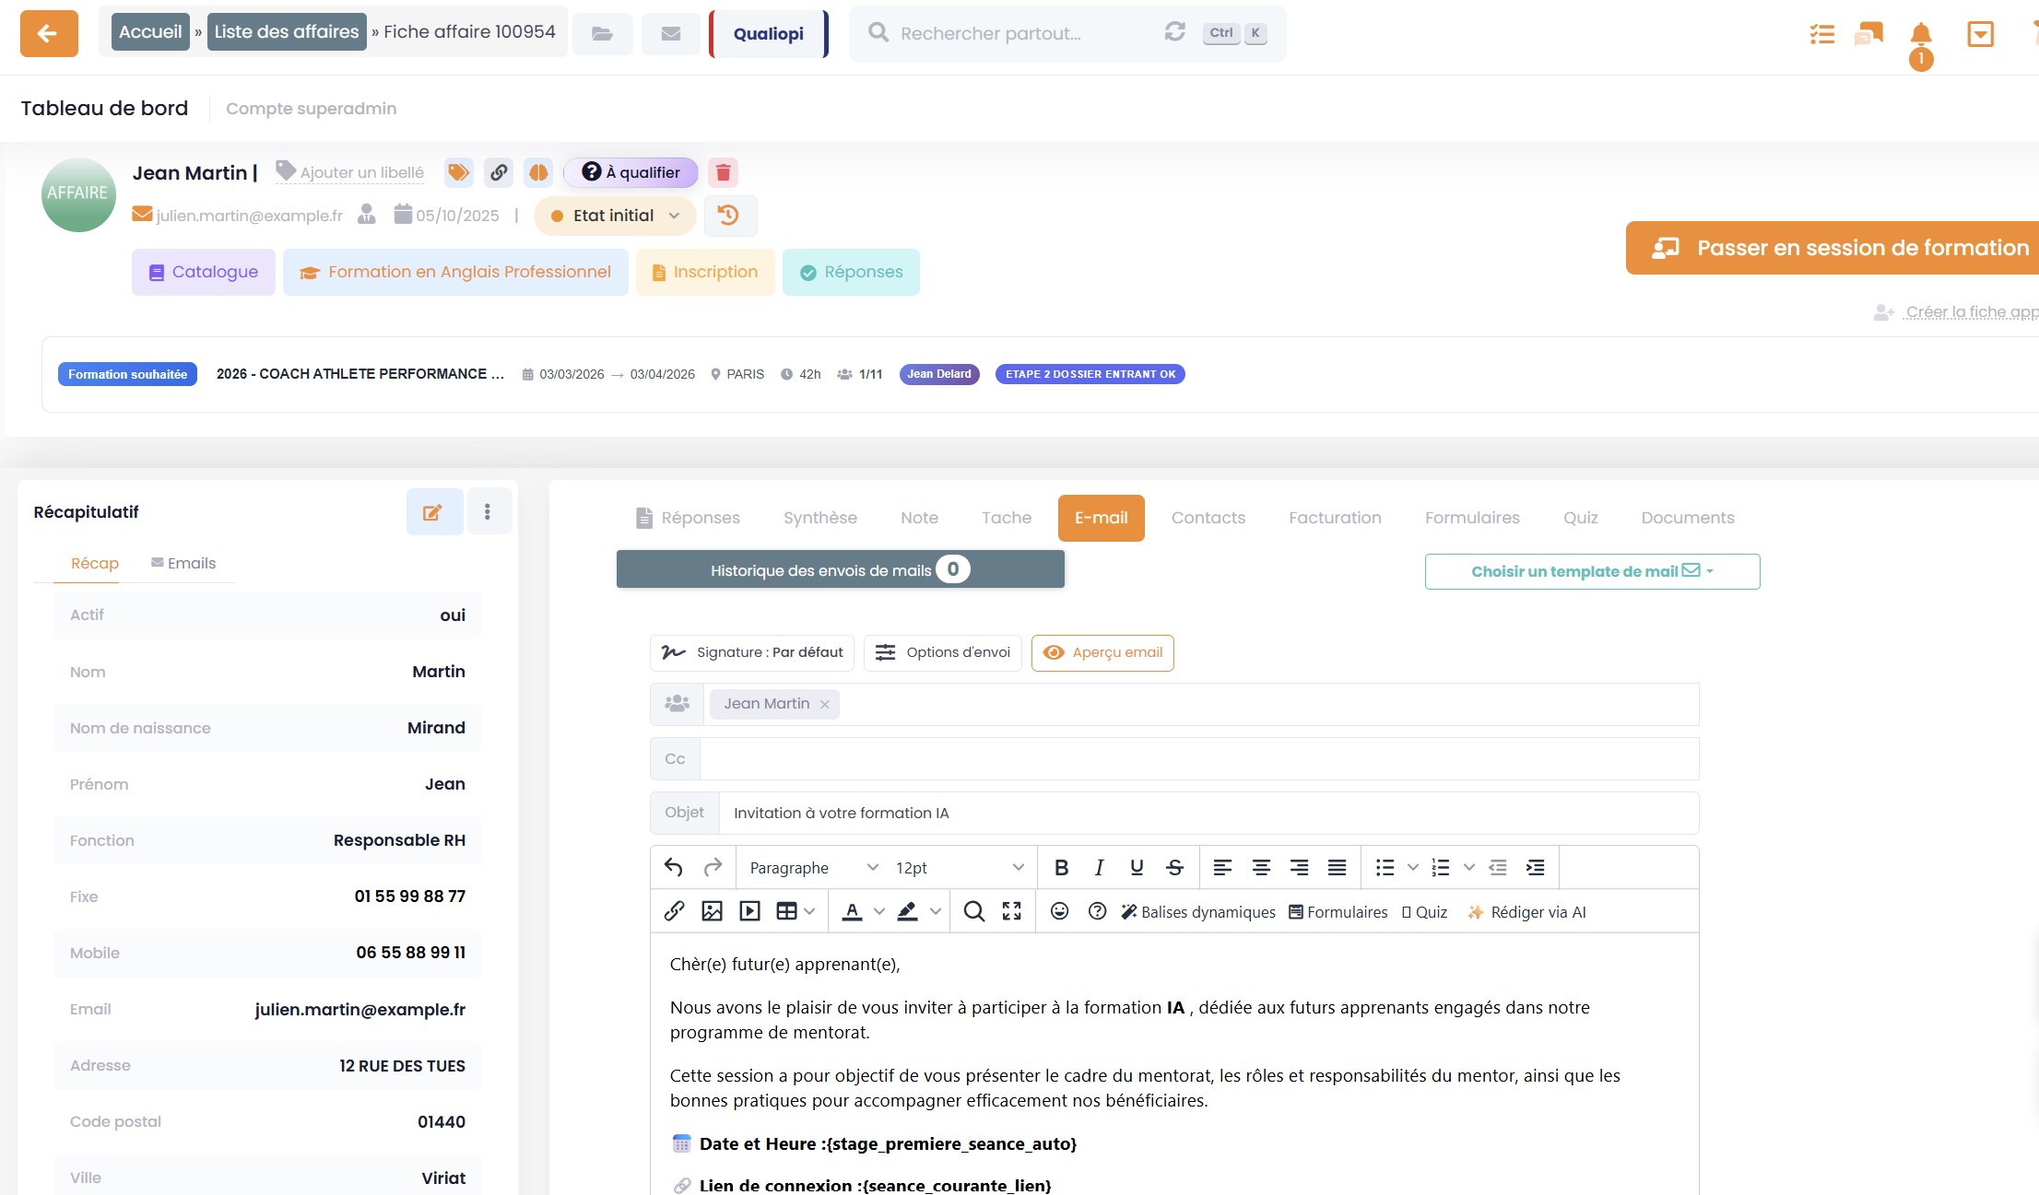The image size is (2039, 1195).
Task: Open Balises dynamiques
Action: point(1198,912)
